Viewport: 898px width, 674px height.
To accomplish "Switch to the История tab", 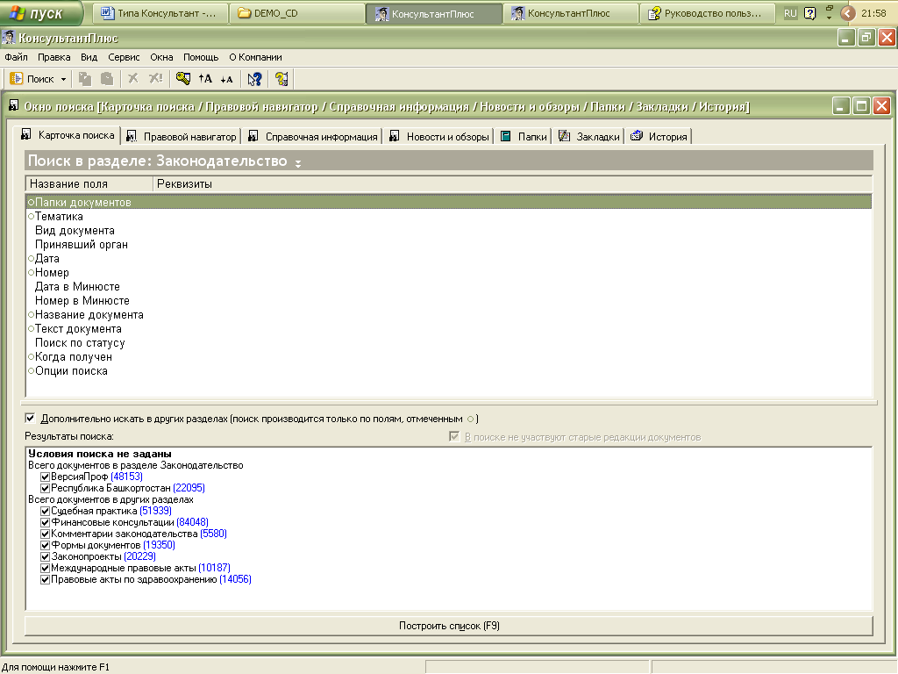I will 659,136.
